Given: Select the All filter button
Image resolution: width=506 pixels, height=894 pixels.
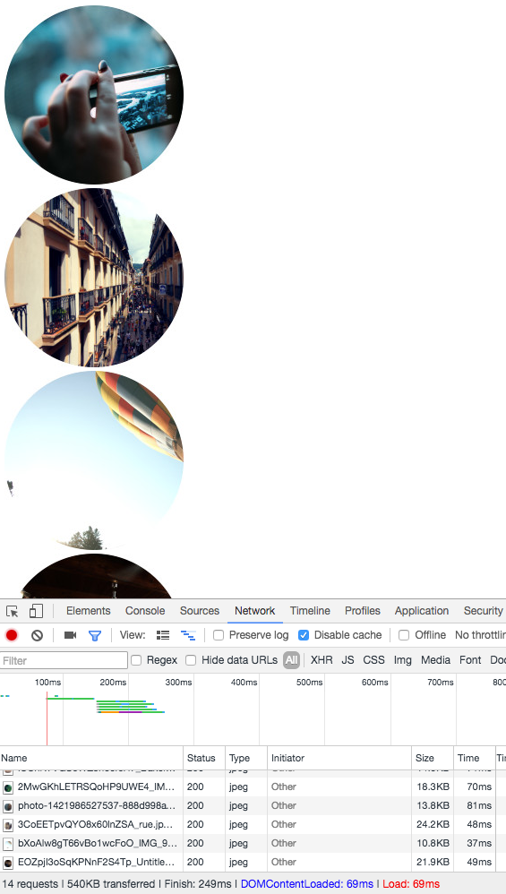Looking at the screenshot, I should 292,660.
